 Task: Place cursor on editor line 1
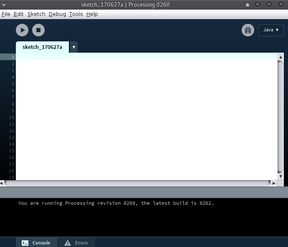(147, 57)
